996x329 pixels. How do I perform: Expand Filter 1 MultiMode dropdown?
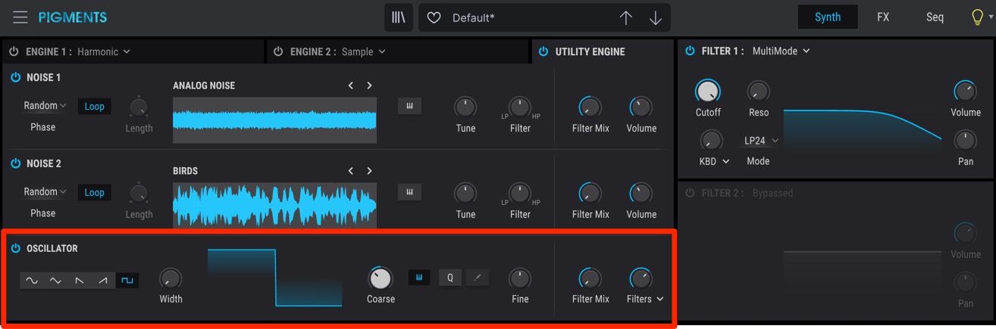pos(781,51)
